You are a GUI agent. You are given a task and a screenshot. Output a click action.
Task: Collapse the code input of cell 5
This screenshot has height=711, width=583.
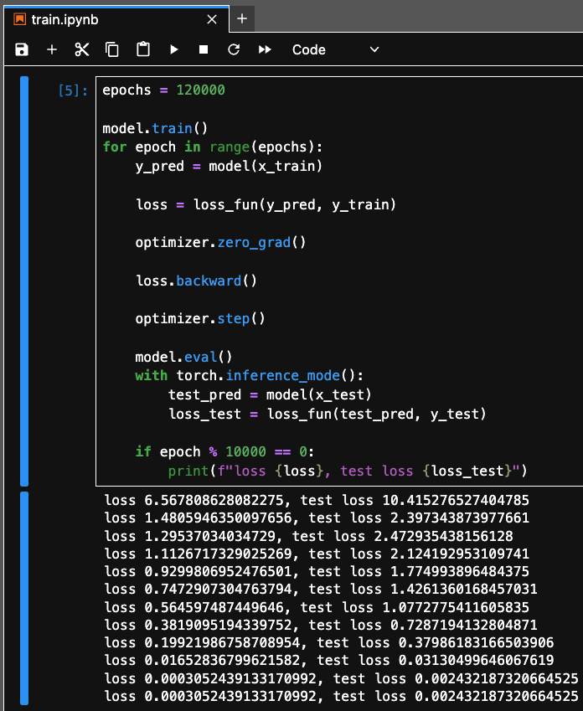(24, 281)
